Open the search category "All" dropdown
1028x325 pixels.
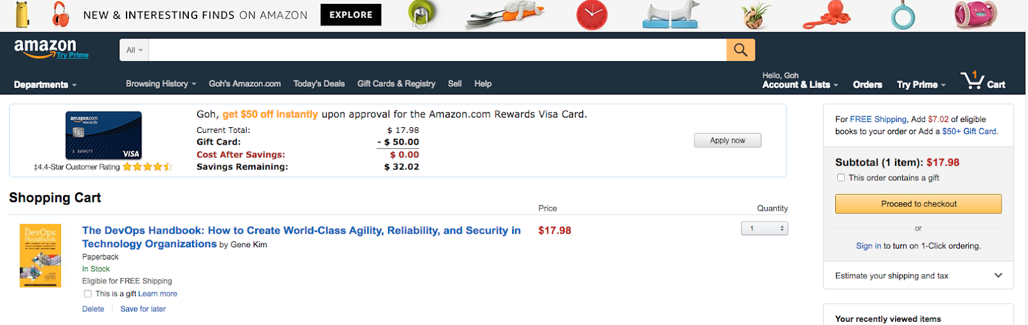coord(134,50)
